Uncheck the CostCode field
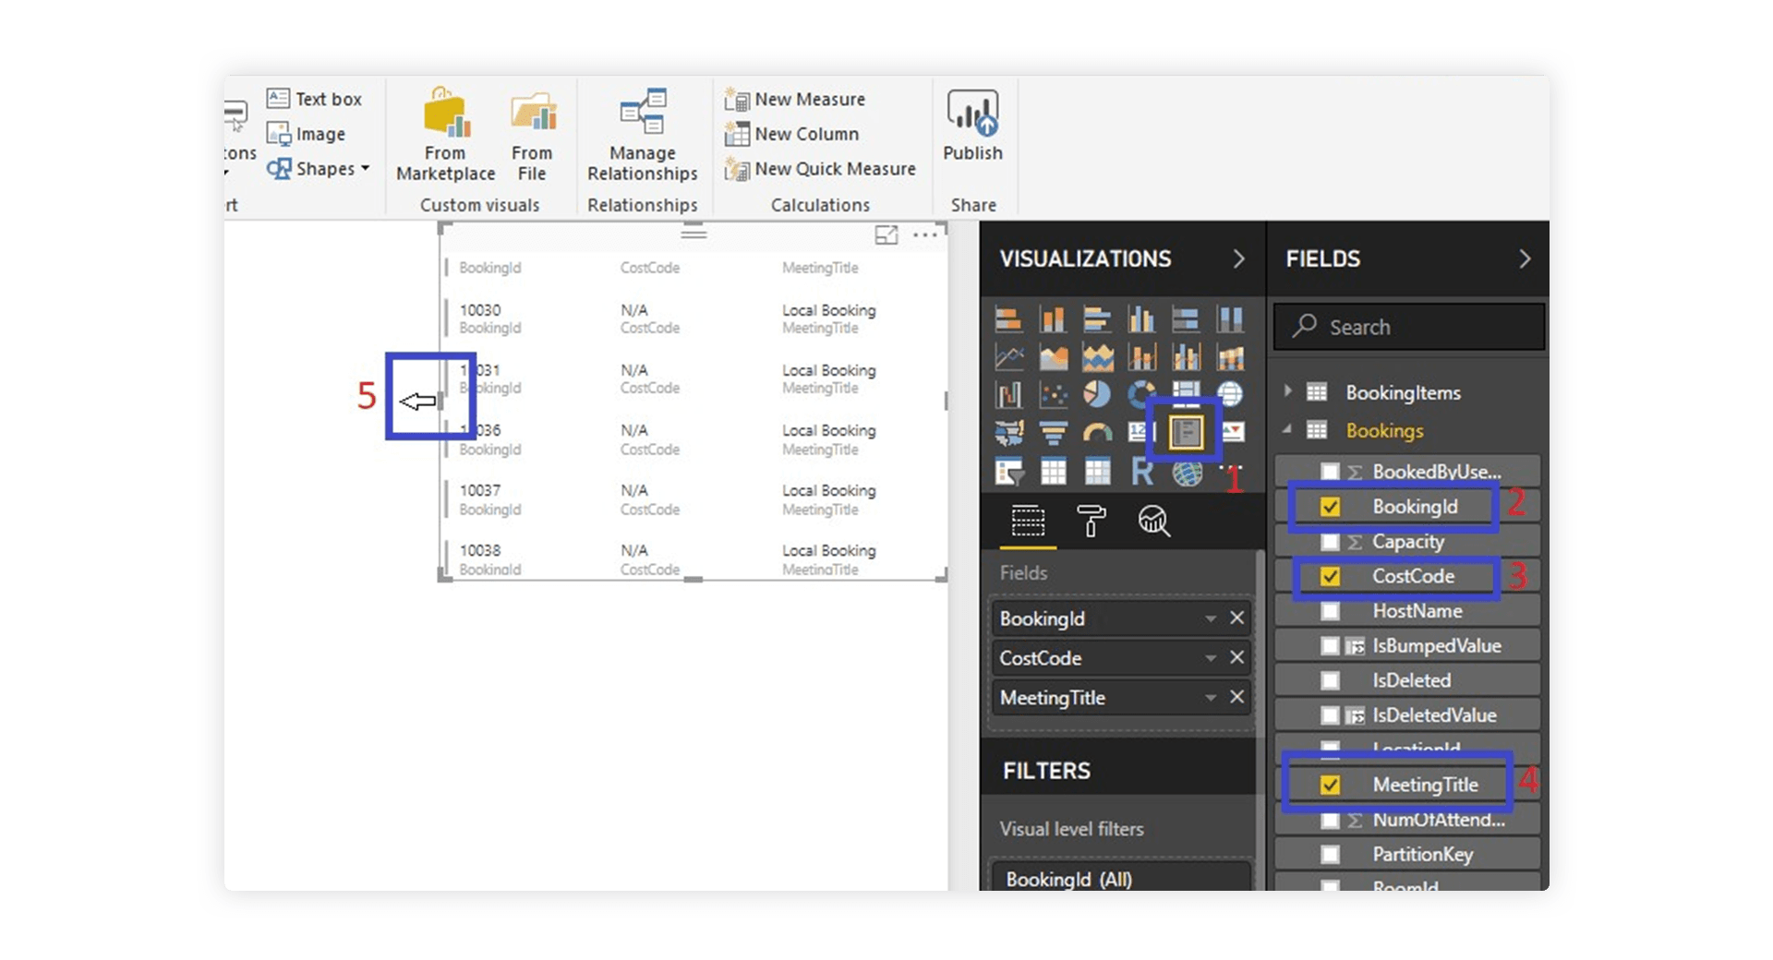Viewport: 1773px width, 960px height. (x=1330, y=576)
